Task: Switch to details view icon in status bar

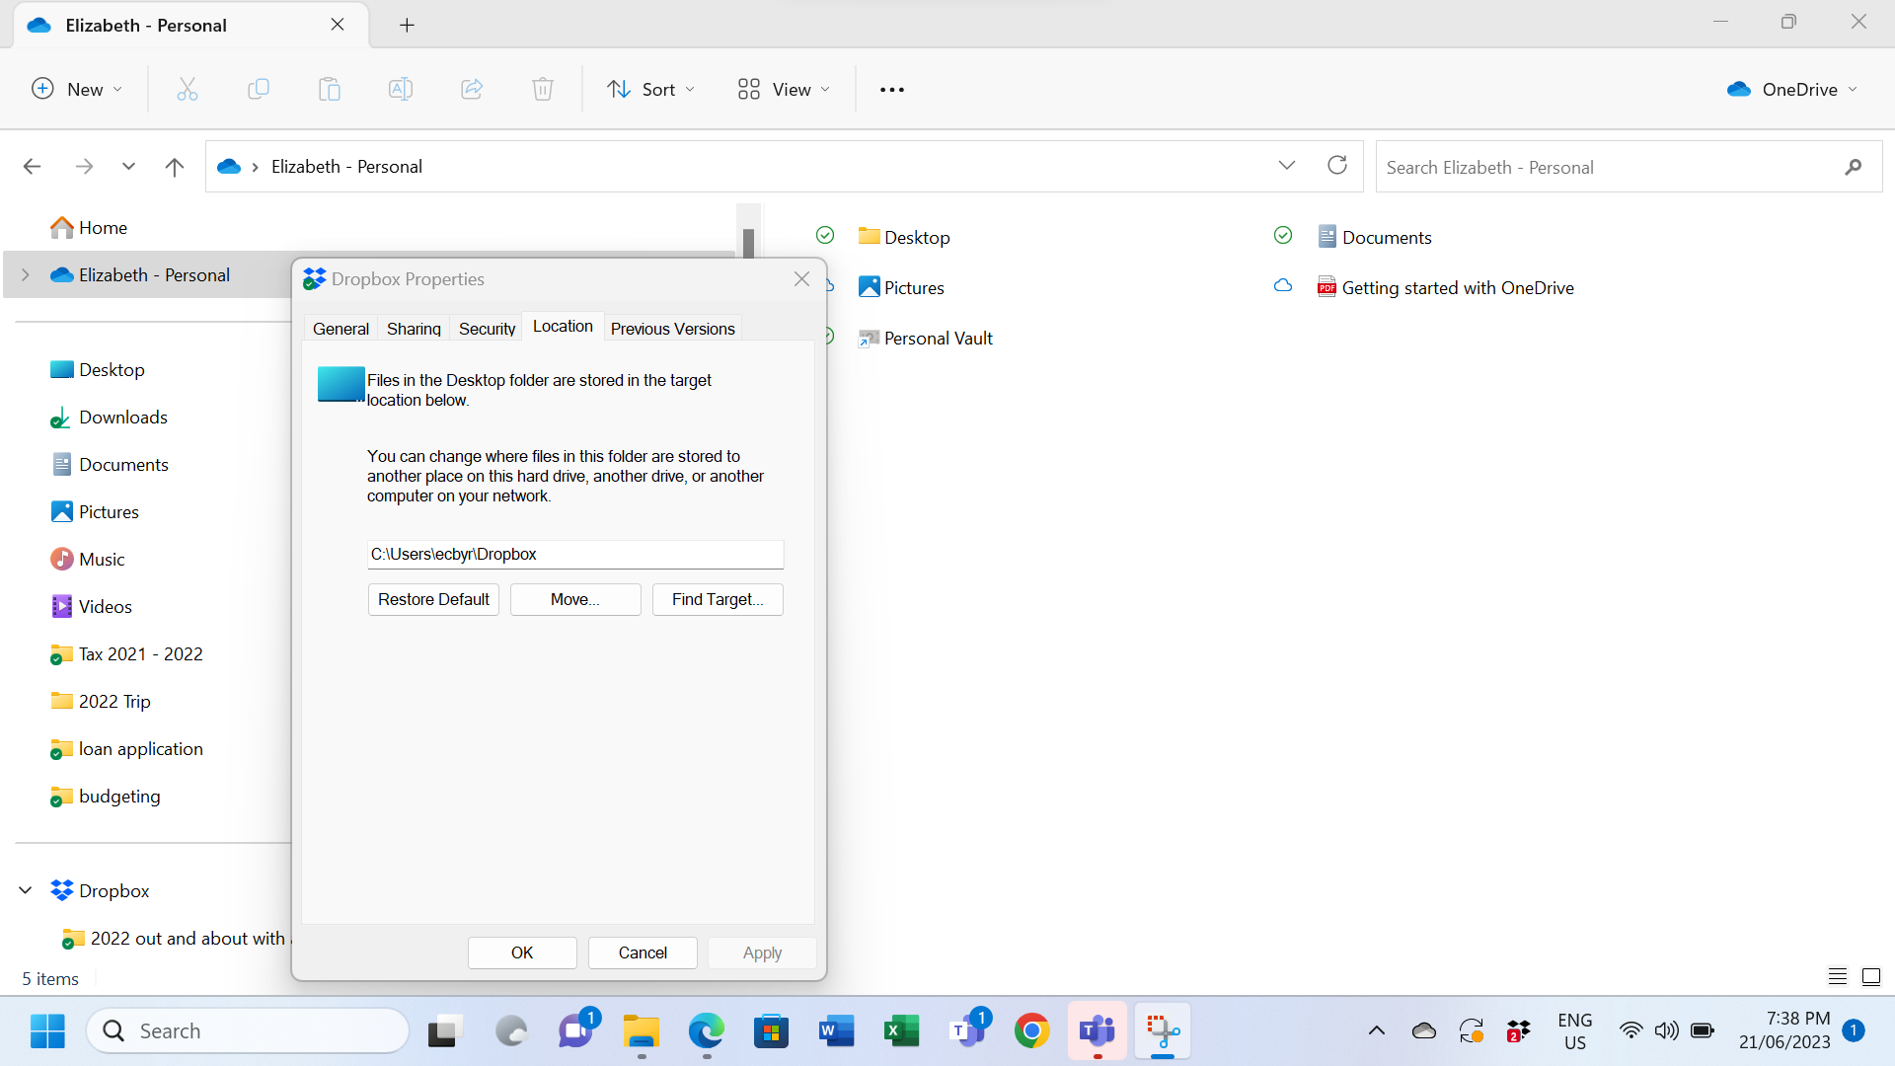Action: point(1838,977)
